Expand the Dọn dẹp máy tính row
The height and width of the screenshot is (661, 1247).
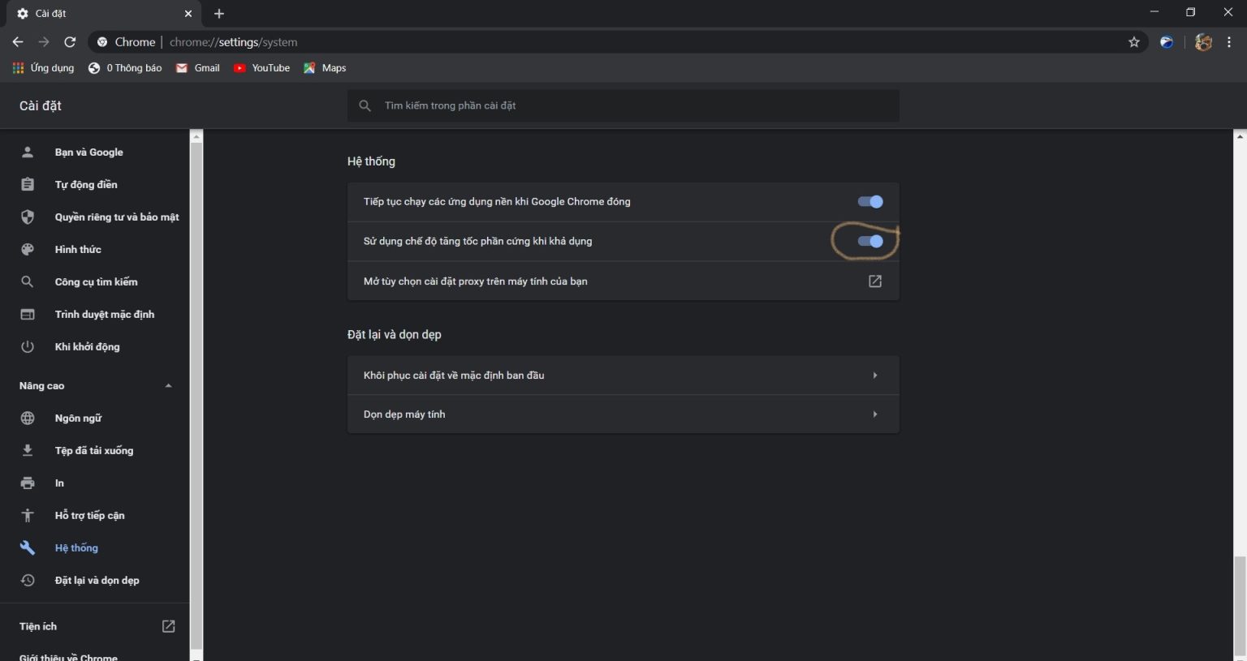pyautogui.click(x=623, y=414)
